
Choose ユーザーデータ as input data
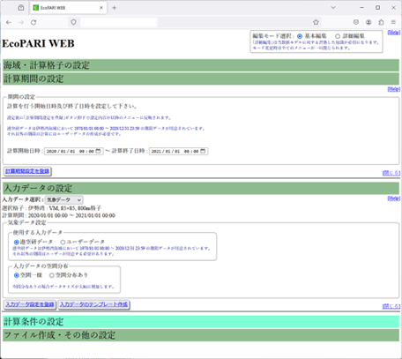click(x=63, y=243)
